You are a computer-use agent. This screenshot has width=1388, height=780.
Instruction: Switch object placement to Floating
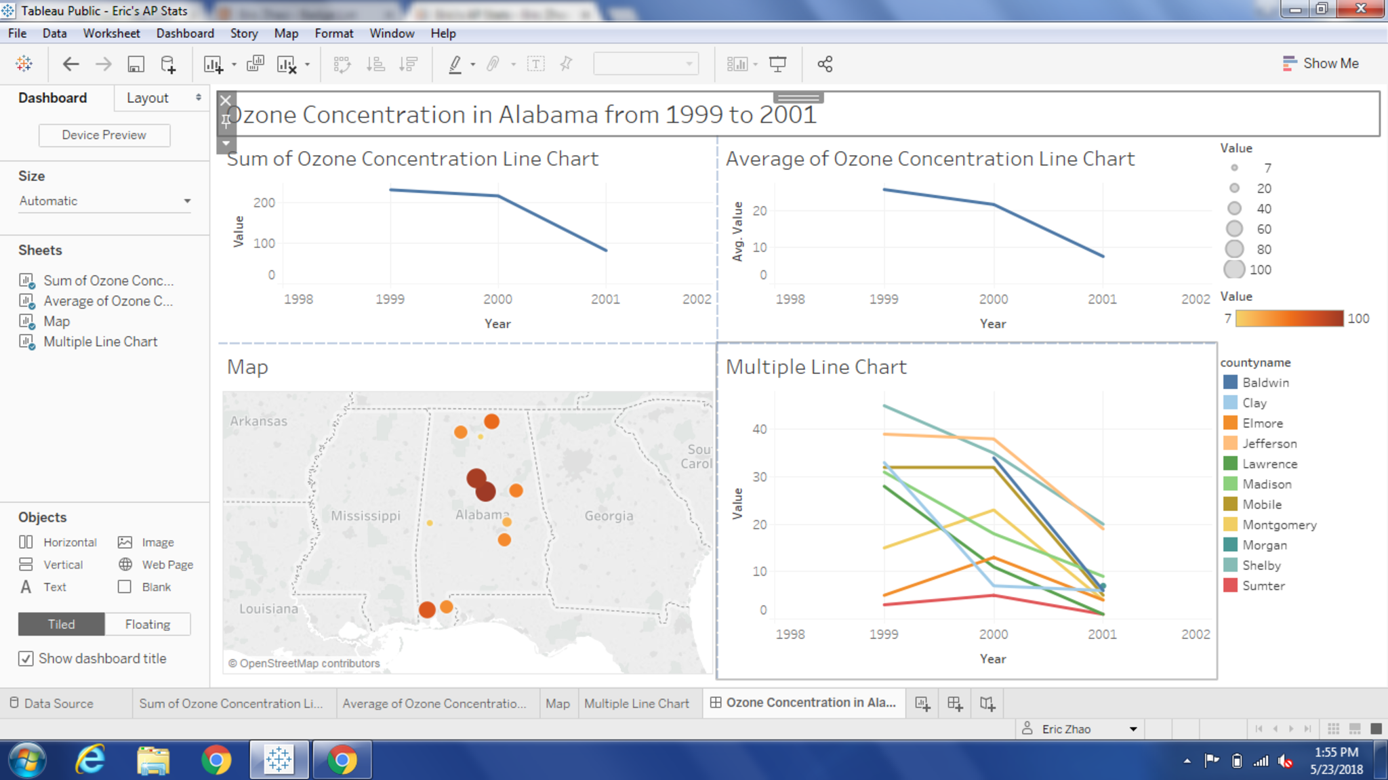[x=147, y=624]
